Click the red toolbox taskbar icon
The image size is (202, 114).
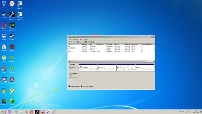pos(42,112)
